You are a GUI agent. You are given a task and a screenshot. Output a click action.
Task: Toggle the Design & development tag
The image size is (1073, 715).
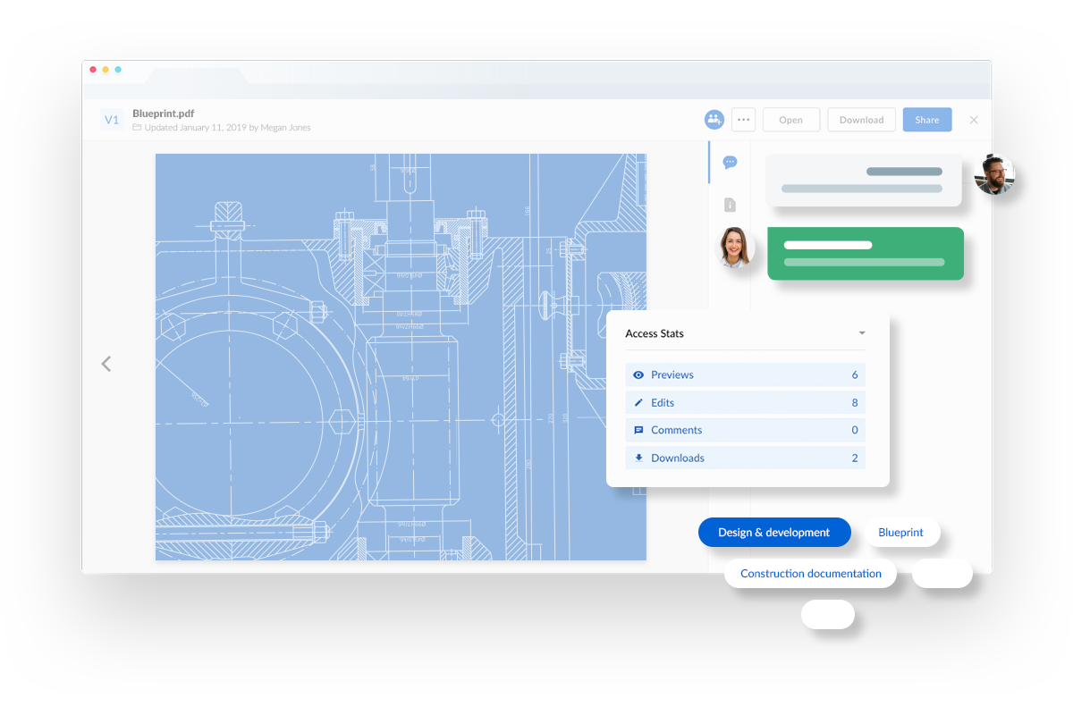coord(774,532)
